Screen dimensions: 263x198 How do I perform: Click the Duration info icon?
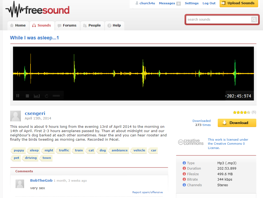click(184, 168)
